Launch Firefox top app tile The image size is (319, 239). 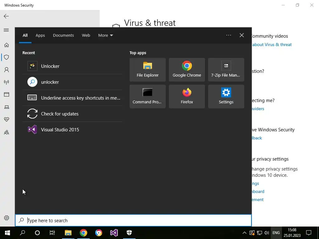(x=187, y=96)
